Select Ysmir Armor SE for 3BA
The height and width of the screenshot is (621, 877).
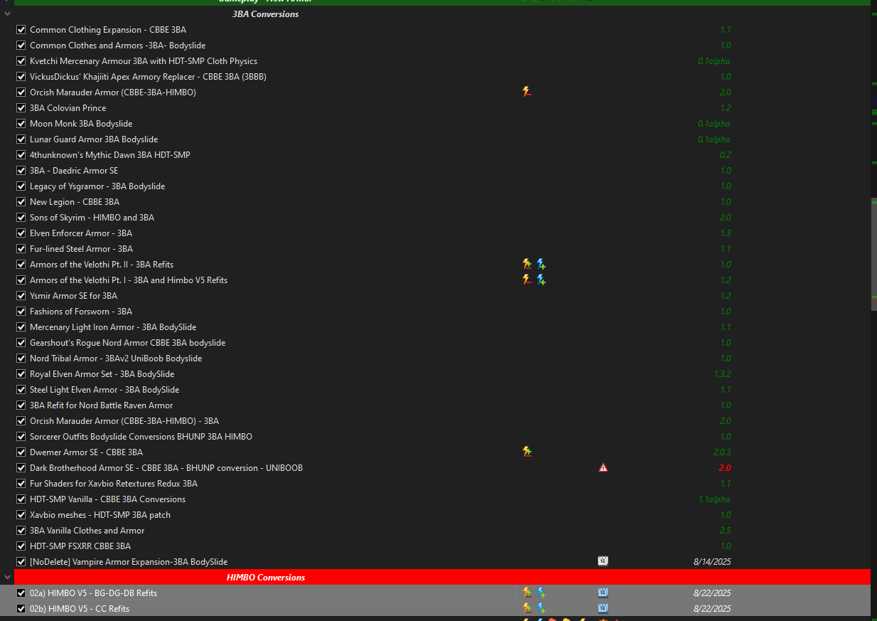pyautogui.click(x=73, y=296)
